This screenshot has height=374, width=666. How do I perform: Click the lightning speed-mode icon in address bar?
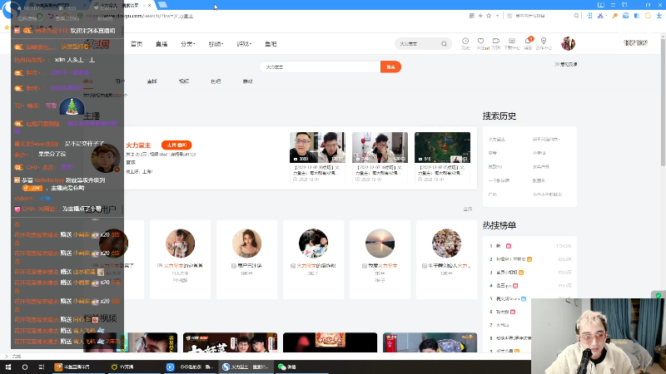(480, 16)
